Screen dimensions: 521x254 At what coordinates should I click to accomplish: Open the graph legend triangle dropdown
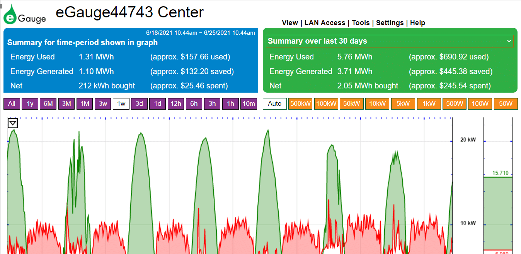click(x=13, y=123)
